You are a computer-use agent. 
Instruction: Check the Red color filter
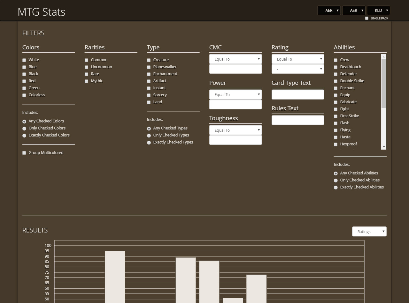point(24,81)
